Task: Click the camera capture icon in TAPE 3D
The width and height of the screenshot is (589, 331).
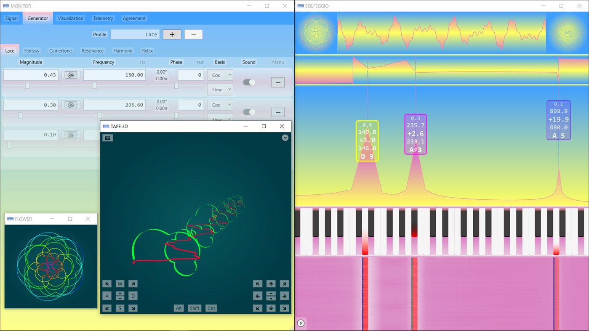Action: [107, 138]
